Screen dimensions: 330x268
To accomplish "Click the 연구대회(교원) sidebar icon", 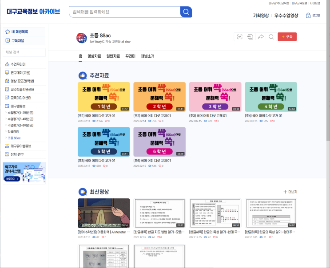I will (x=7, y=73).
